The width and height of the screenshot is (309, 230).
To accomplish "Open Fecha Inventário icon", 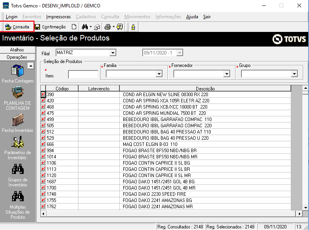I will click(x=17, y=119).
